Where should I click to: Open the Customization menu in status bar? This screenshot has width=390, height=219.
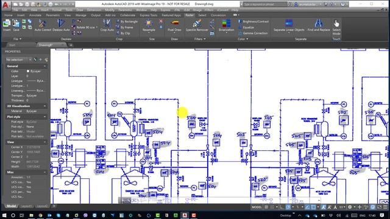[x=385, y=207]
